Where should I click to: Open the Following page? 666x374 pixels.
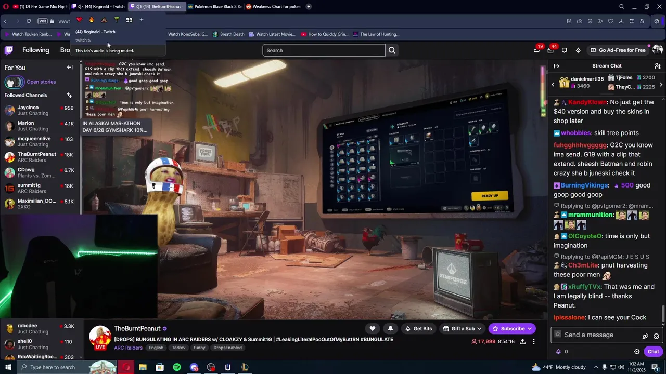35,50
